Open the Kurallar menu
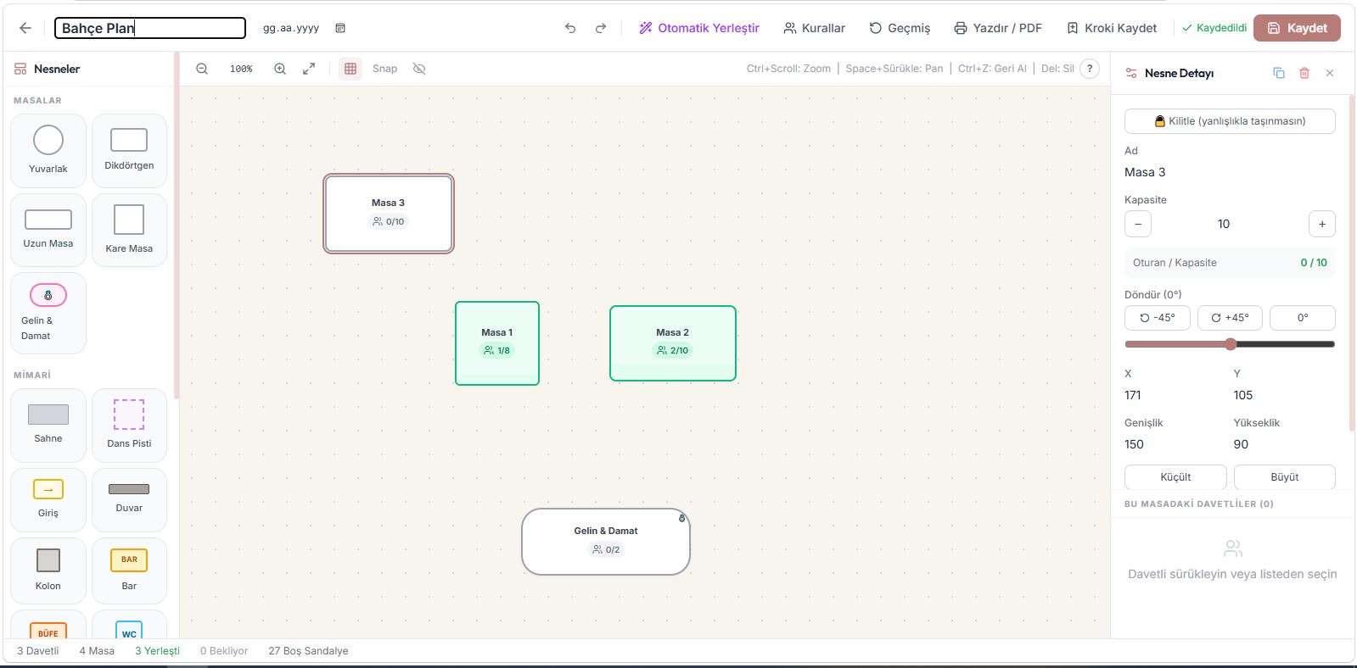1357x668 pixels. [x=814, y=28]
